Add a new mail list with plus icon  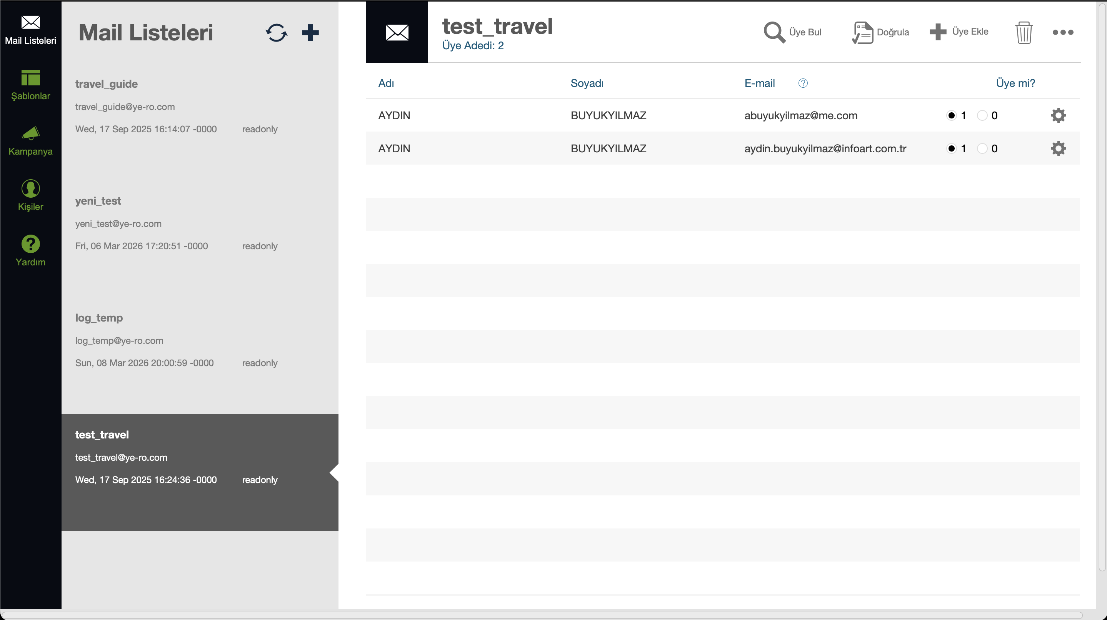(x=310, y=33)
